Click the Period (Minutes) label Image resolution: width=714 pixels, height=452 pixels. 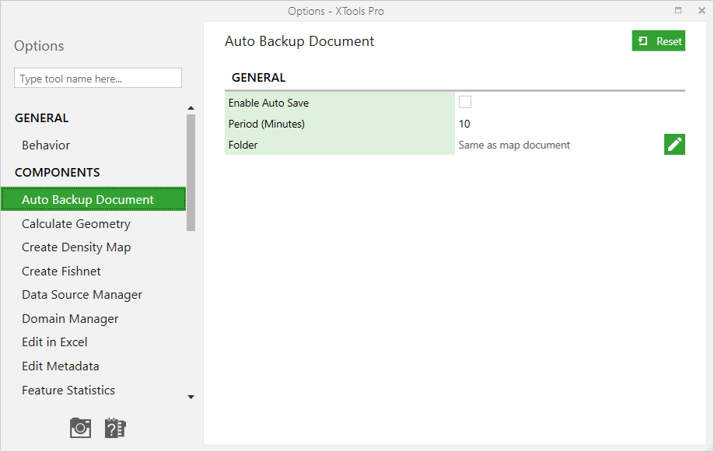click(266, 124)
